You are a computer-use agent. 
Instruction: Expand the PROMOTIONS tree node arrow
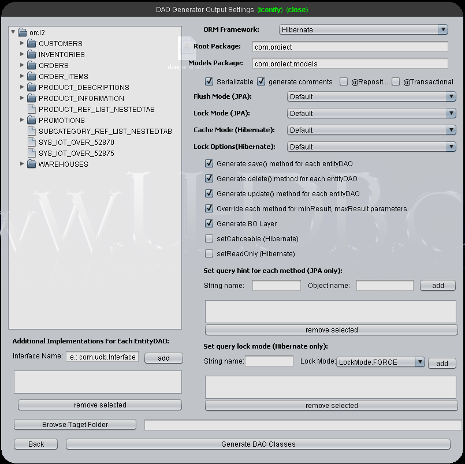(x=22, y=119)
